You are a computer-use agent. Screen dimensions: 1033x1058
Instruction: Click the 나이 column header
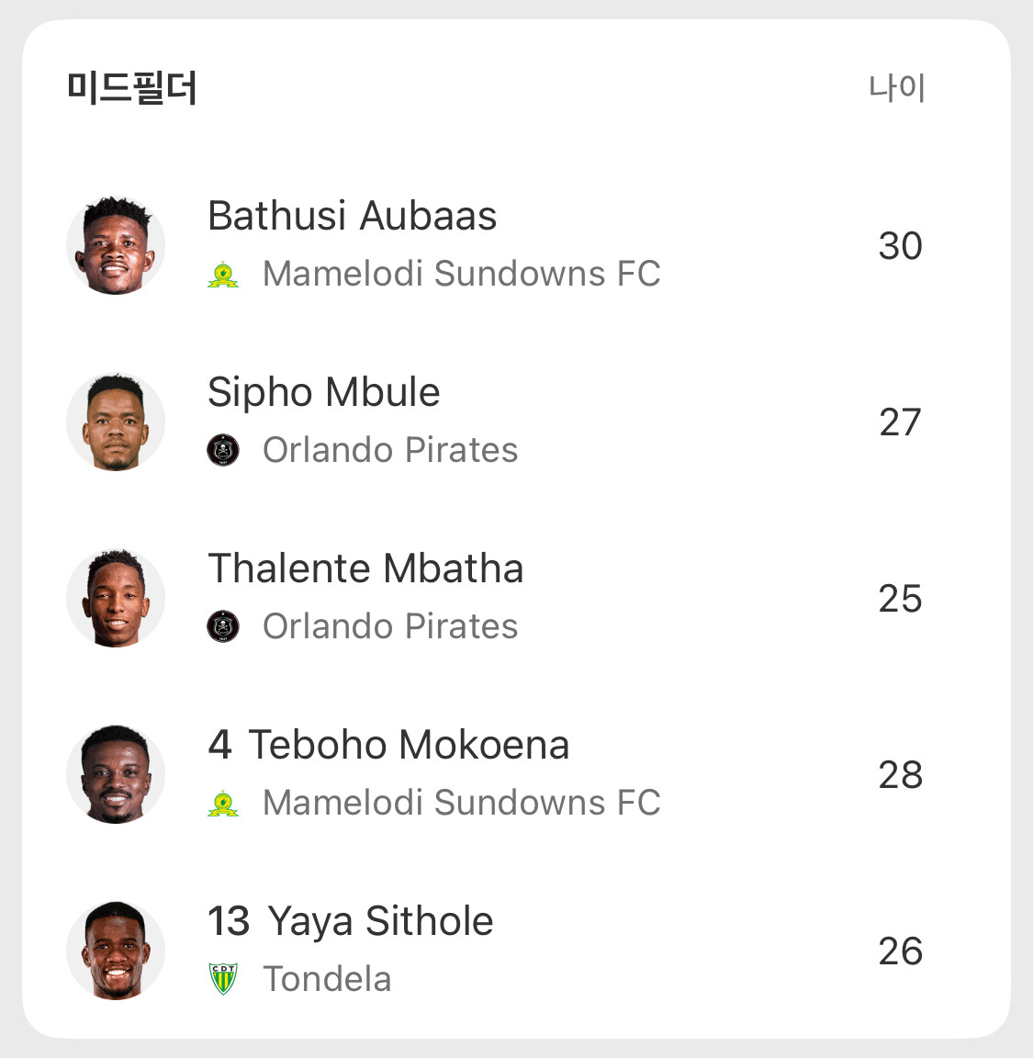pyautogui.click(x=897, y=88)
